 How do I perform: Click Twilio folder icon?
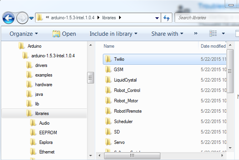click(x=108, y=59)
